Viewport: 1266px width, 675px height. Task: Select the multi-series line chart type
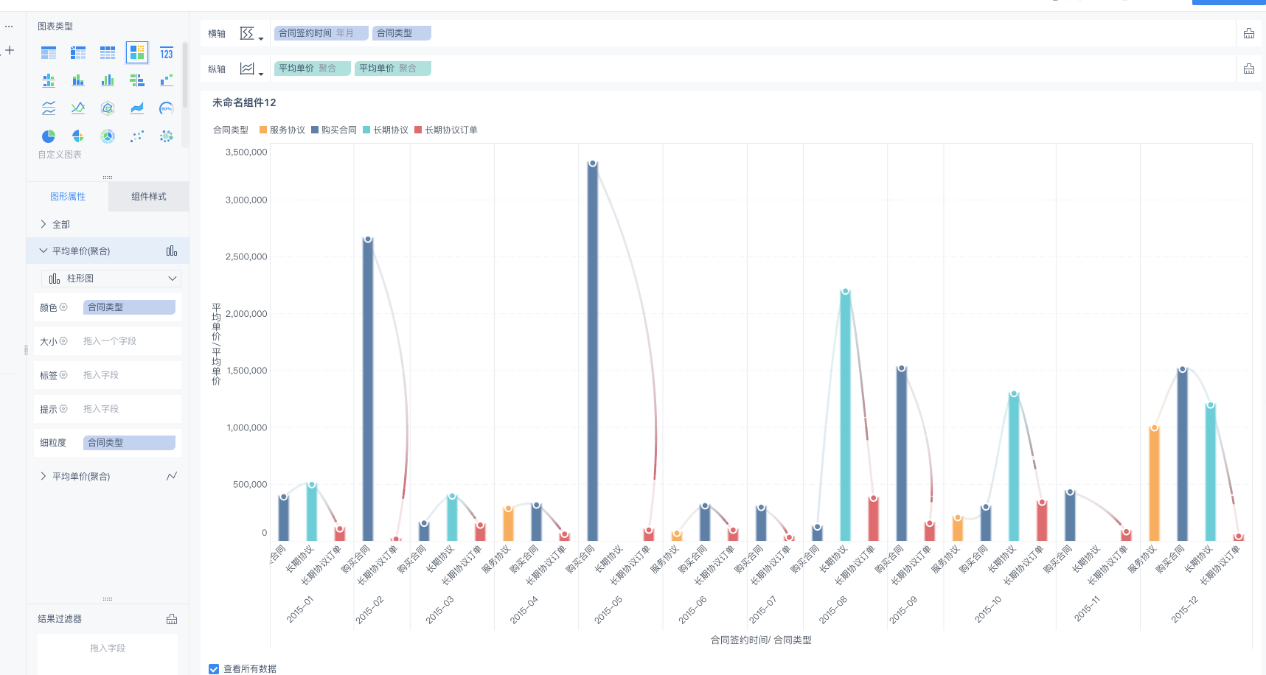(x=78, y=108)
